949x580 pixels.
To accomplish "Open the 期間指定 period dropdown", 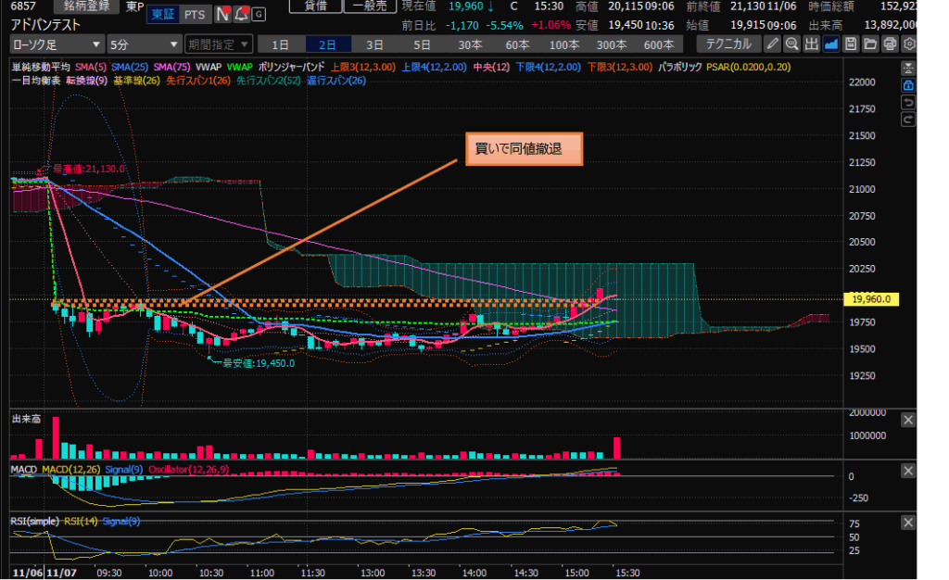I will point(218,44).
